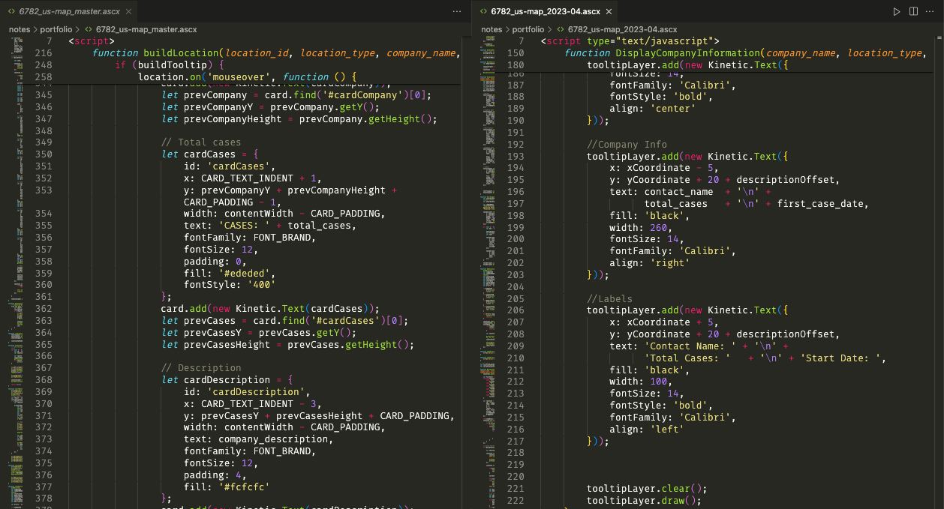Click 'x: CARD_TEXT_INDENT + 1,' line

(253, 178)
